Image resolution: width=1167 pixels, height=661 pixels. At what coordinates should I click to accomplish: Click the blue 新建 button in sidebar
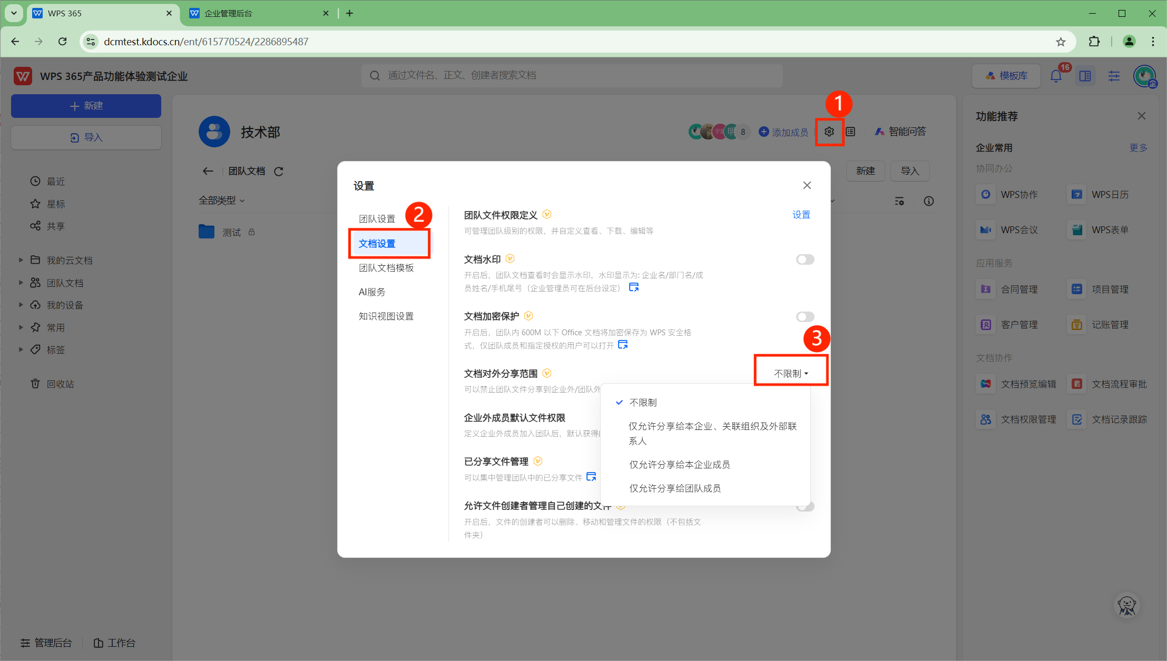click(86, 106)
